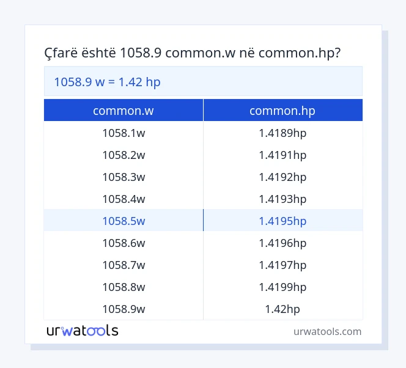Click the 1.4192hp value
The height and width of the screenshot is (368, 406).
point(282,177)
